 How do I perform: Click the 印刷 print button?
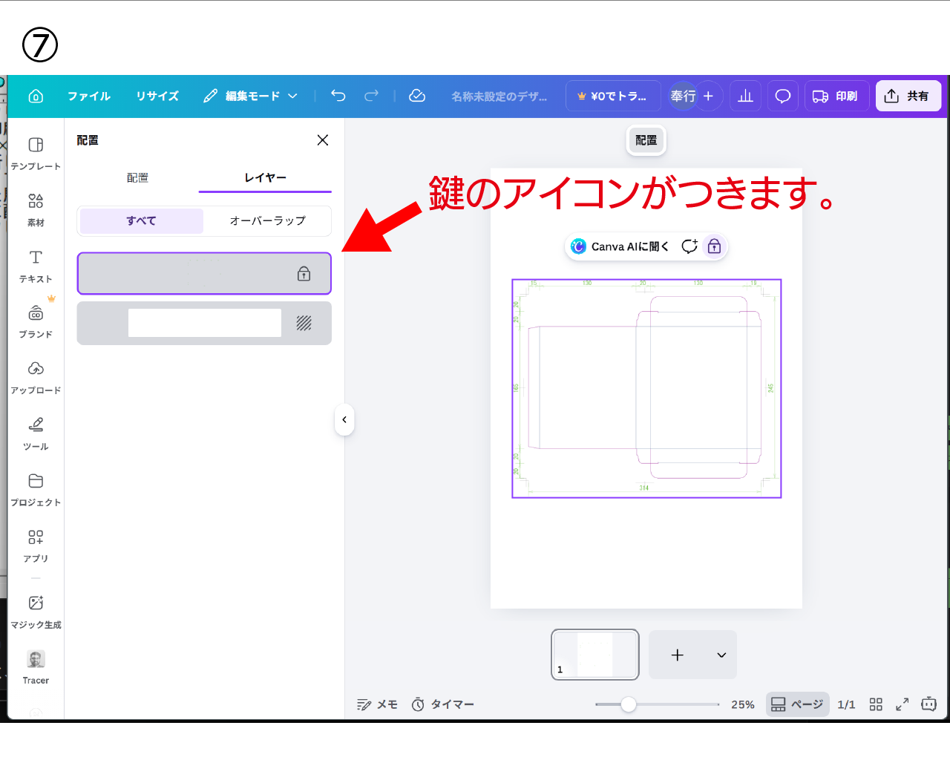point(836,96)
